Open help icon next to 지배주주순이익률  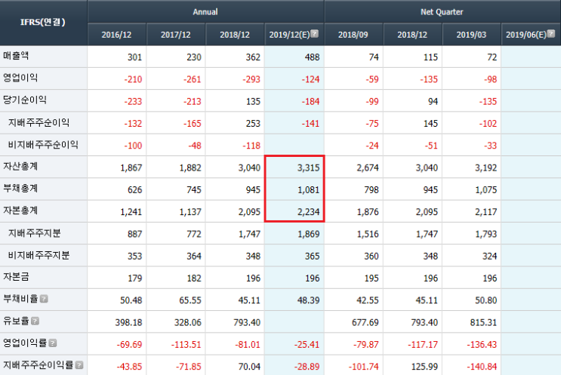(x=79, y=365)
